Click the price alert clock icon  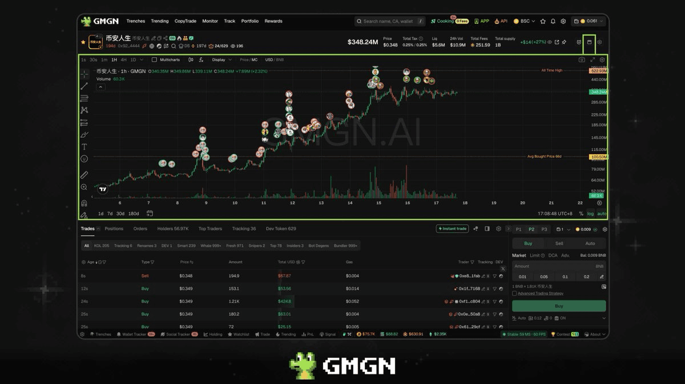pyautogui.click(x=579, y=42)
